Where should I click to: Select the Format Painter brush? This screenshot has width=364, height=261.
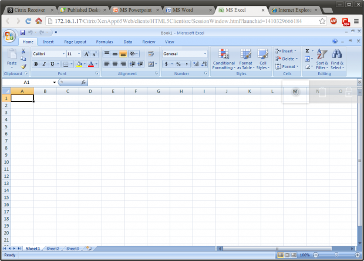tap(23, 67)
